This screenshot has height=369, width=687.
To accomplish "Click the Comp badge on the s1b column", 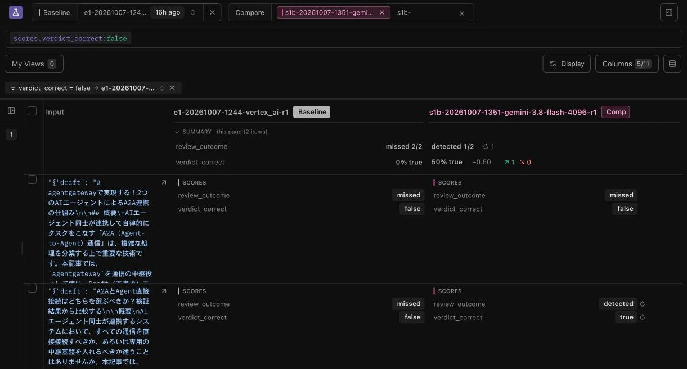I will 616,112.
